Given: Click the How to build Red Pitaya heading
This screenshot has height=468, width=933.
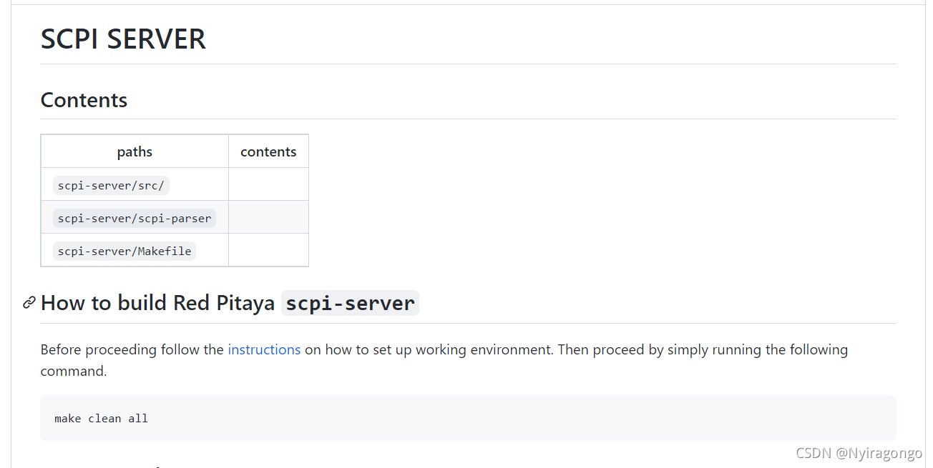Looking at the screenshot, I should tap(230, 303).
